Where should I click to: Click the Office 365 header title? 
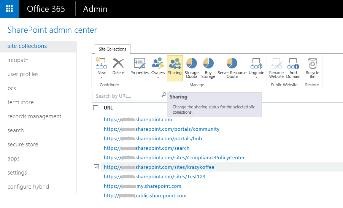pos(46,9)
